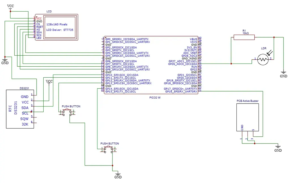The height and width of the screenshot is (183, 290).
Task: Click the 'GP8_SPI1RX_I2C0SDA_UART1TX' pin label
Action: click(127, 67)
